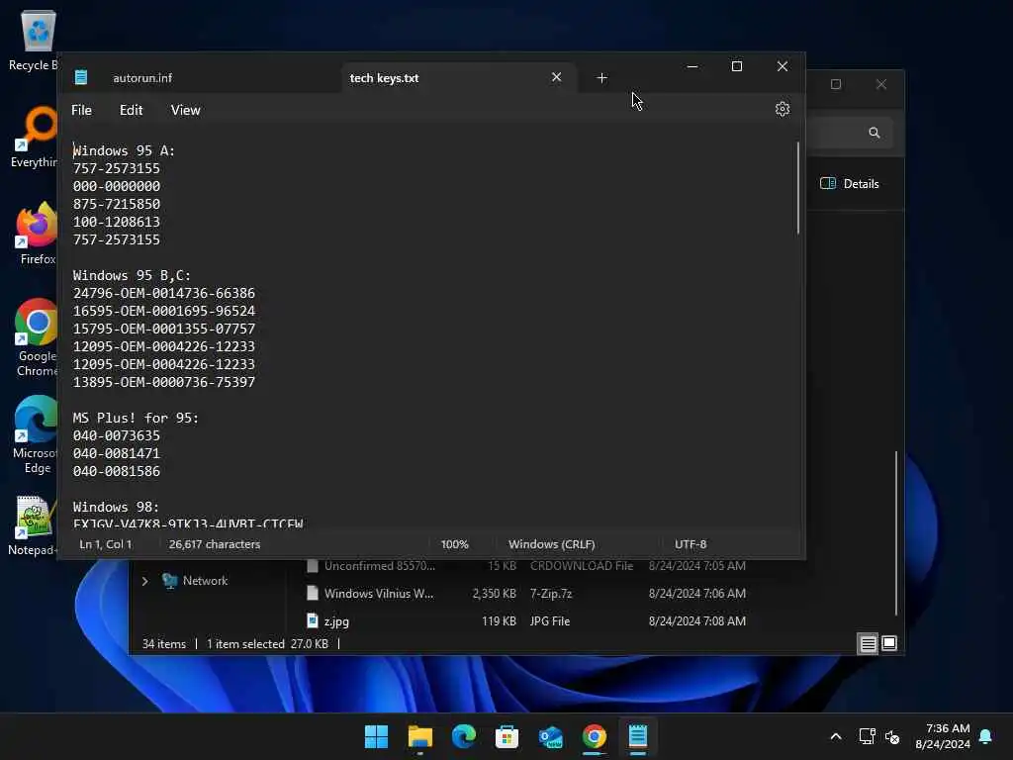Click the line 'Windows 95 B,C:'
This screenshot has height=760, width=1013.
(x=132, y=275)
